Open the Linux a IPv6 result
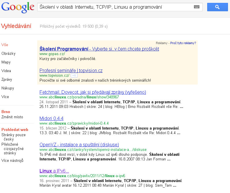The width and height of the screenshot is (230, 193). tap(54, 171)
